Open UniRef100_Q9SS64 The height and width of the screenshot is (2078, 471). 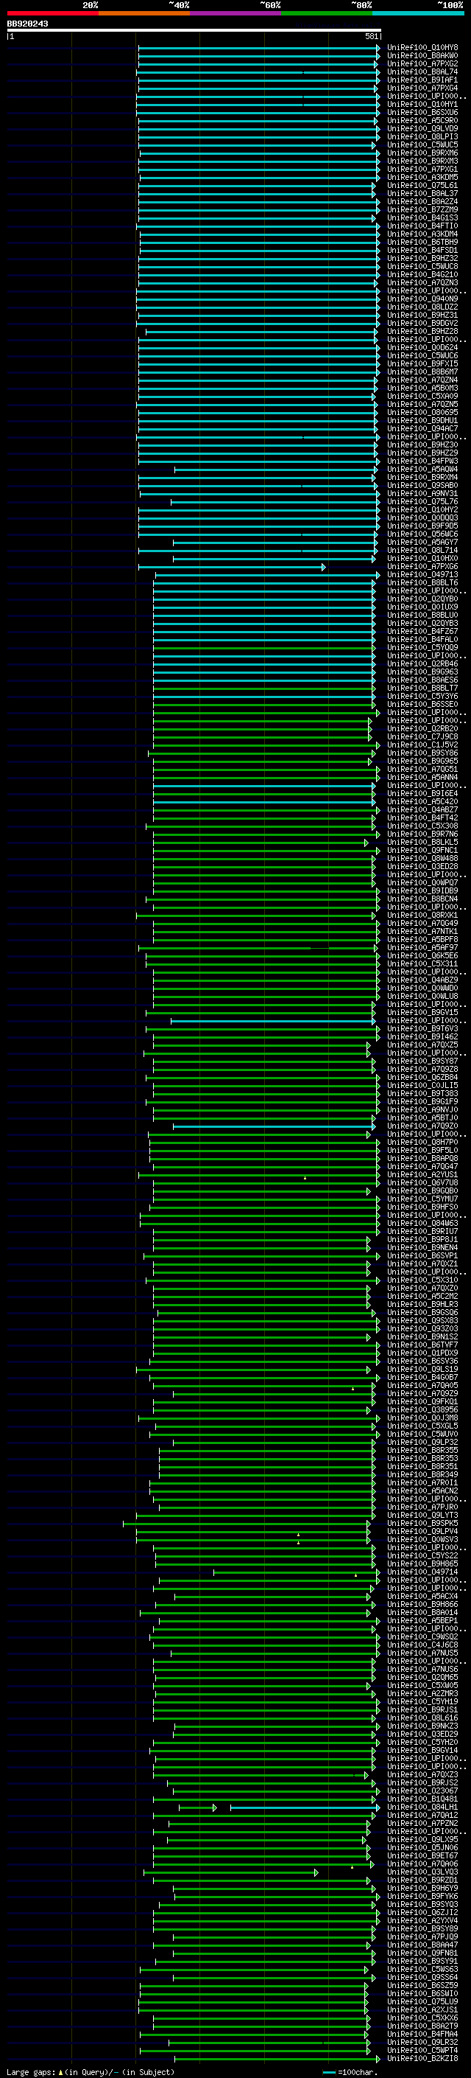coord(422,1977)
